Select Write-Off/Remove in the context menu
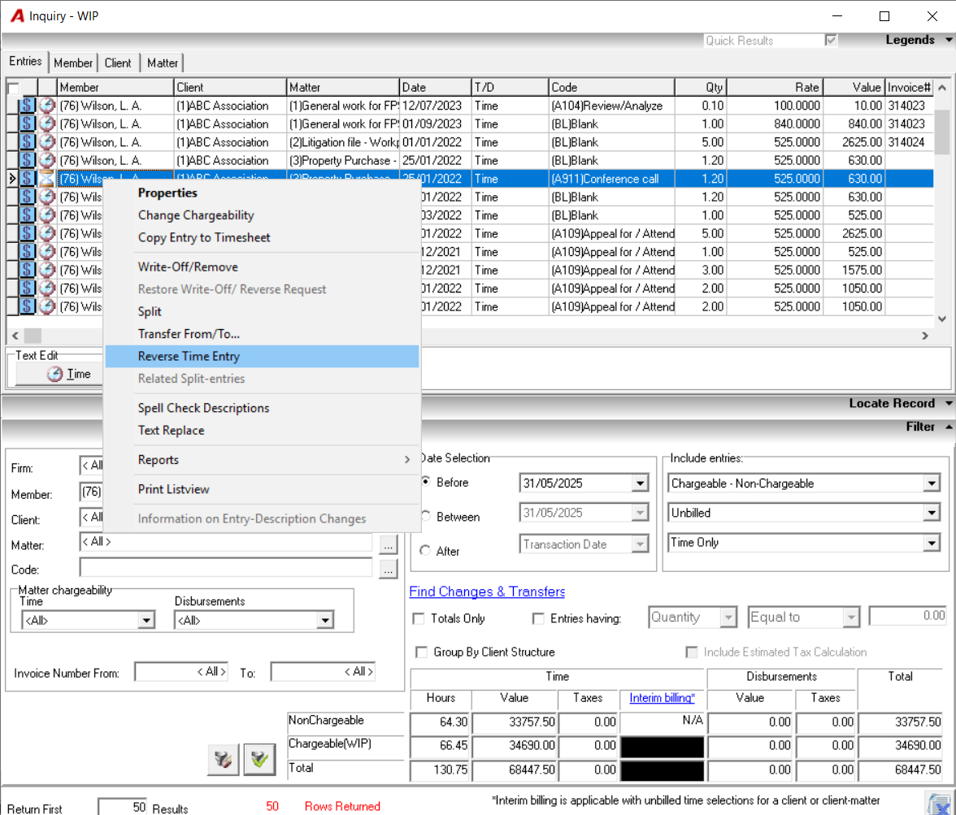 tap(262, 267)
